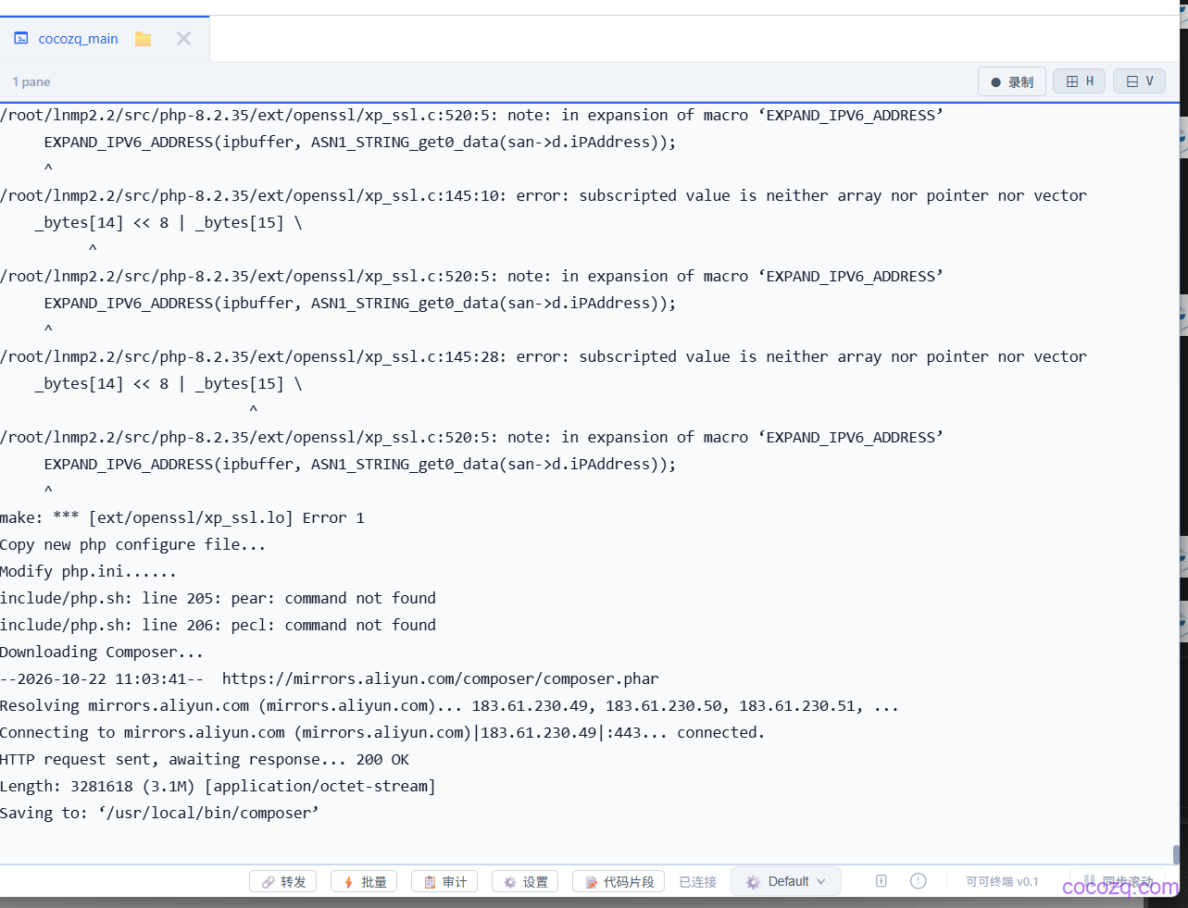Close the cocozq_main tab

click(x=183, y=39)
